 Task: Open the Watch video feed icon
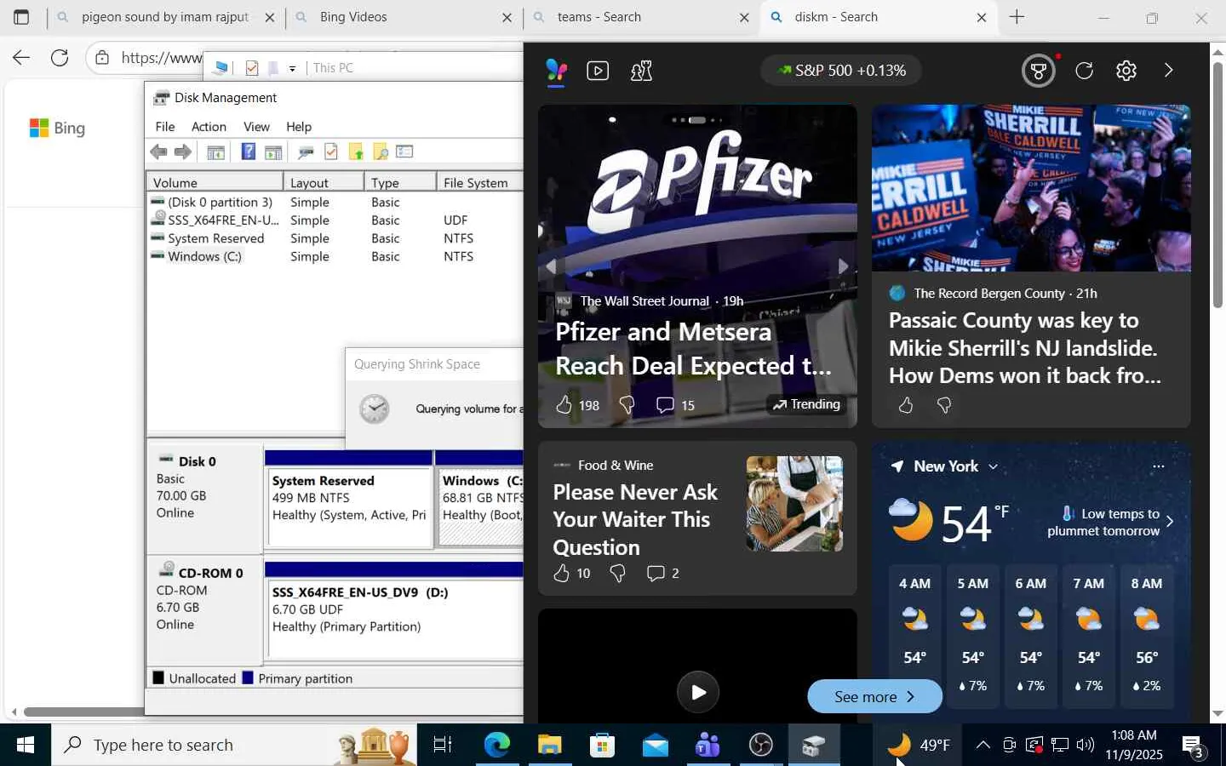coord(598,71)
